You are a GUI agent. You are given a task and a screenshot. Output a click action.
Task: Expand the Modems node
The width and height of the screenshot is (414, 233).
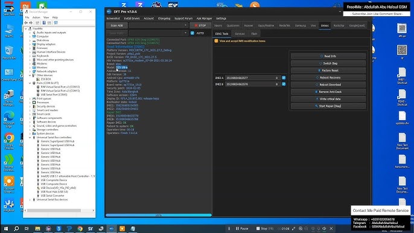(30, 63)
